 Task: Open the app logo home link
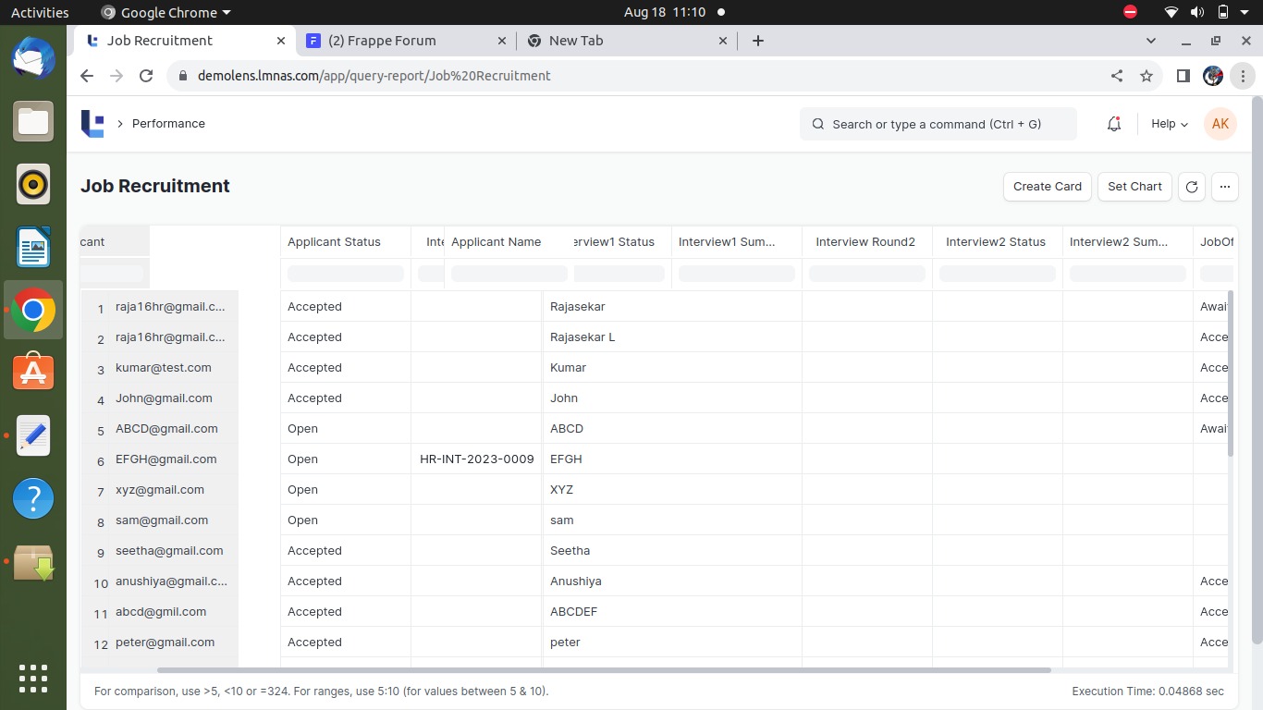click(x=92, y=124)
